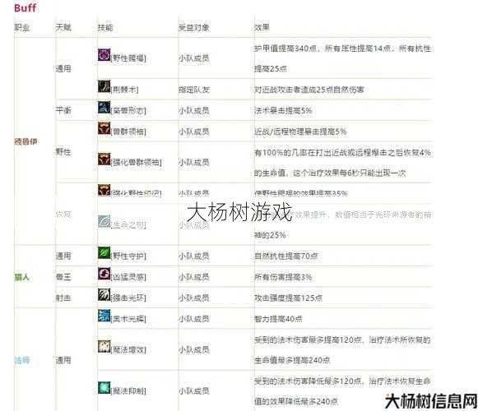Click the blue 奥术光辉 icon
This screenshot has height=411, width=478.
(104, 316)
